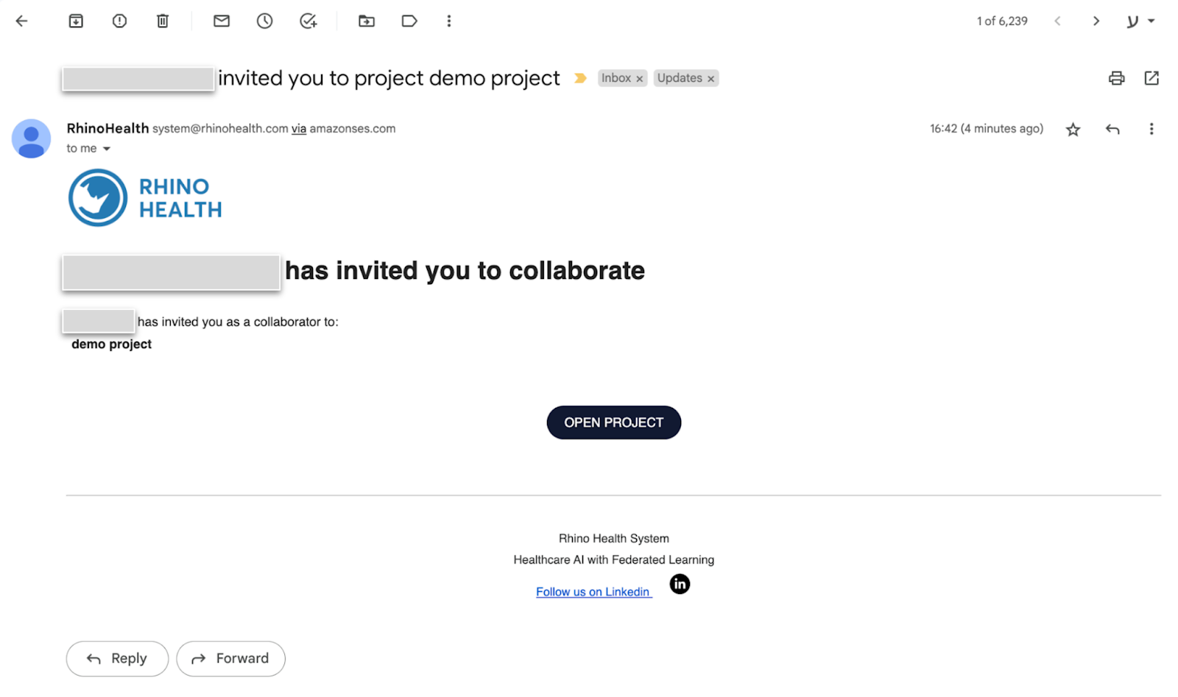1178x697 pixels.
Task: Delete the email with trash icon
Action: click(163, 21)
